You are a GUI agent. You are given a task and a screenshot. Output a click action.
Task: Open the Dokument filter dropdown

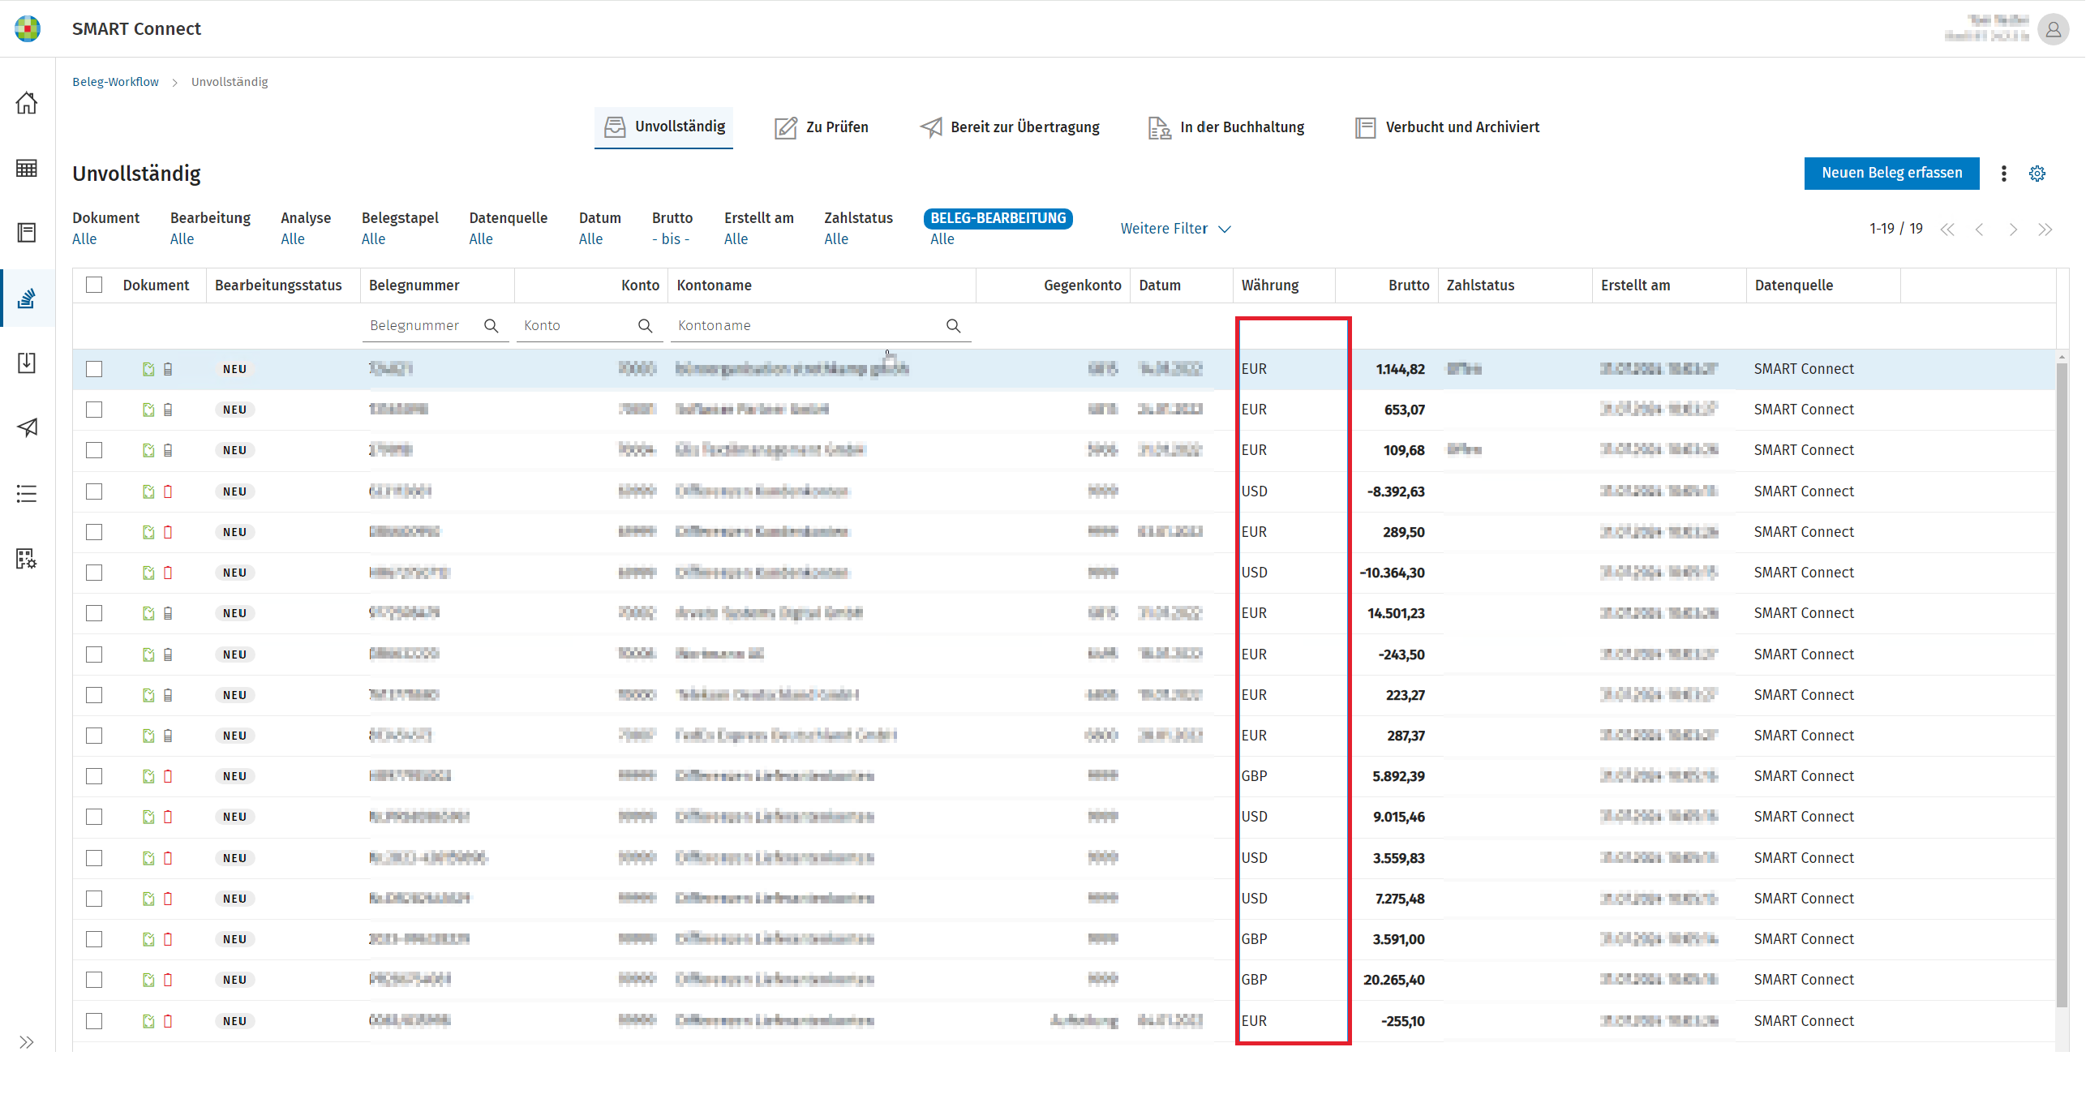coord(105,228)
